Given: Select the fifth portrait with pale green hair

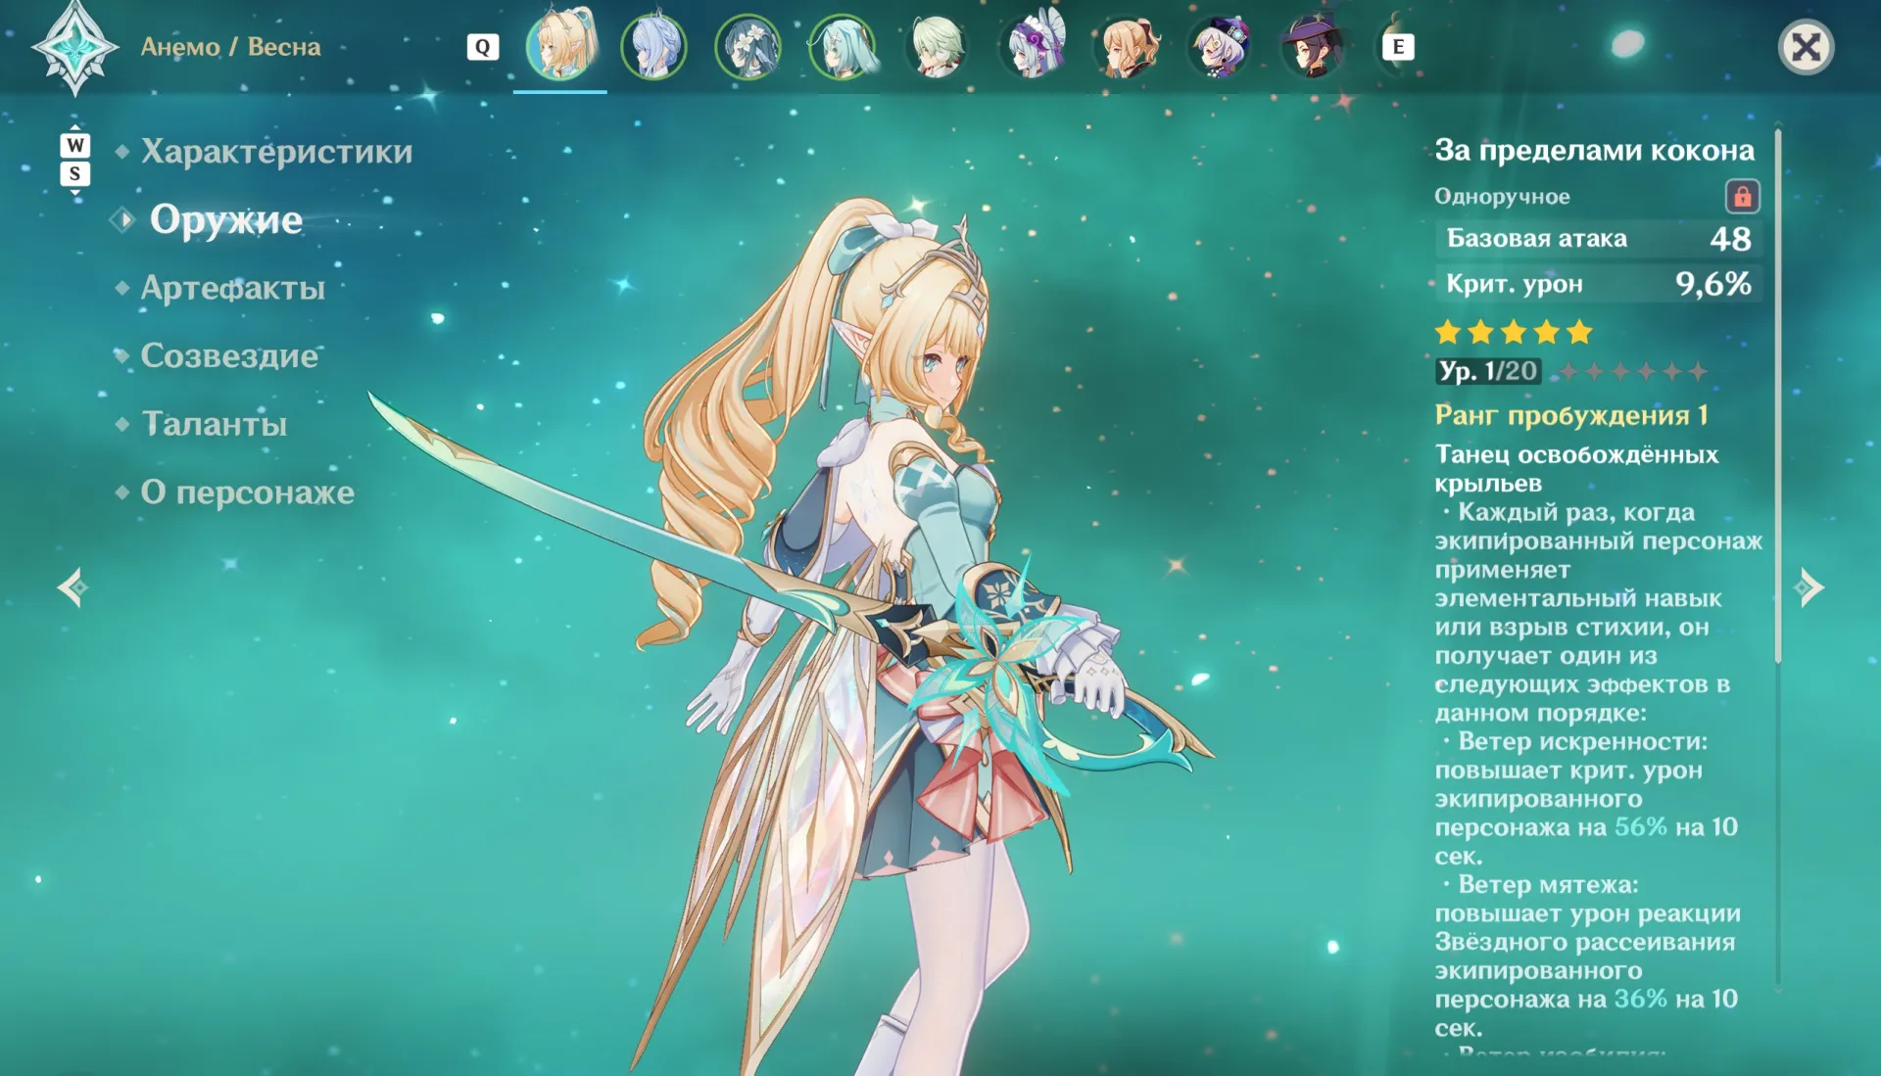Looking at the screenshot, I should pos(937,46).
